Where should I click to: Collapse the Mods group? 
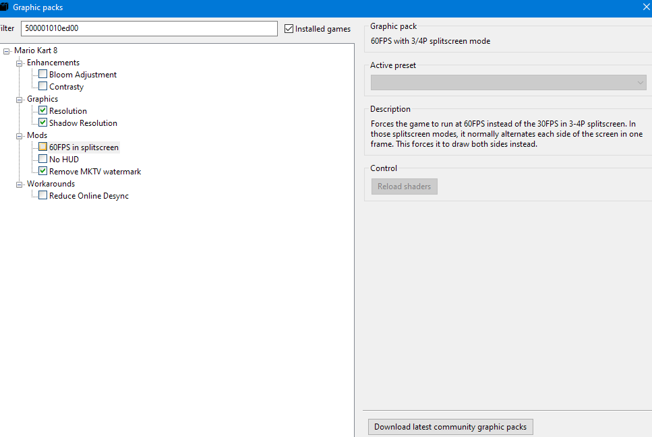pyautogui.click(x=19, y=136)
